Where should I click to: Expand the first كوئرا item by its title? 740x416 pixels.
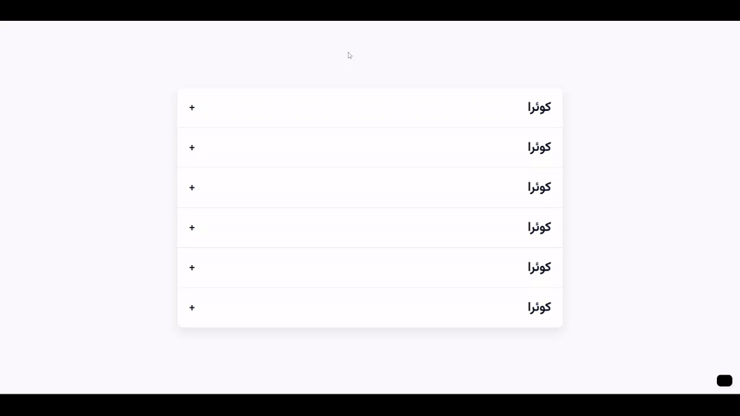point(539,107)
